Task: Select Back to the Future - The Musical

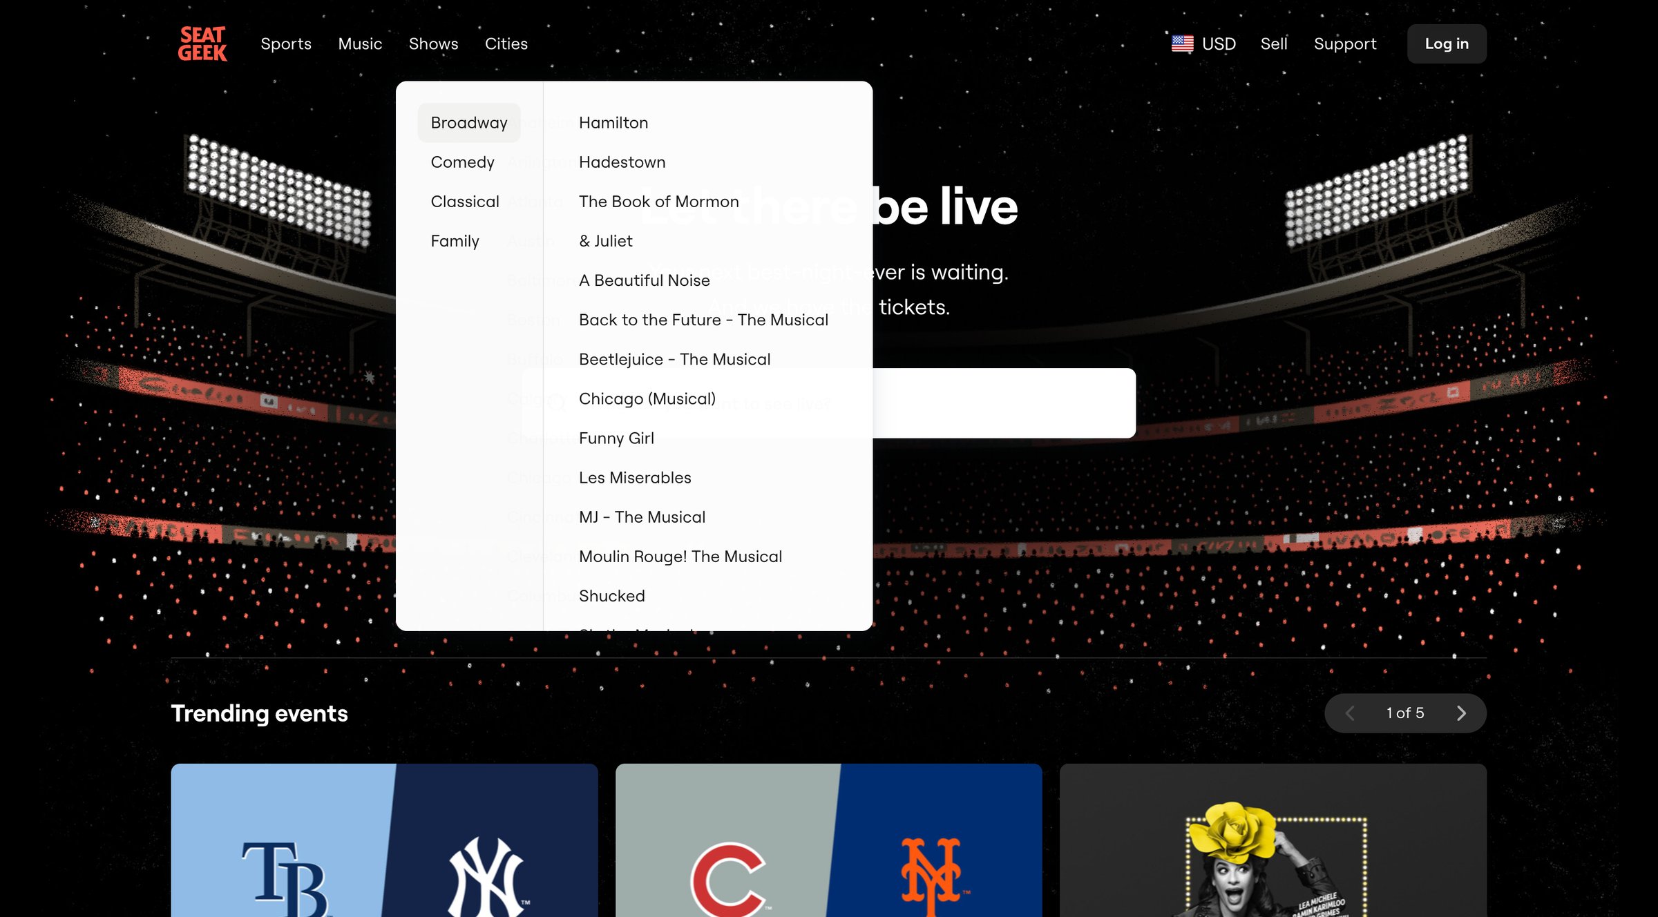Action: pyautogui.click(x=703, y=320)
